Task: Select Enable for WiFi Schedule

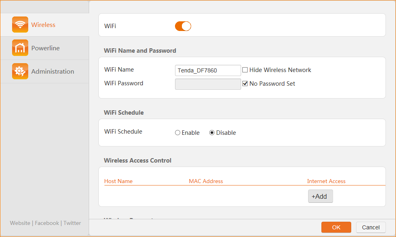Action: [177, 133]
